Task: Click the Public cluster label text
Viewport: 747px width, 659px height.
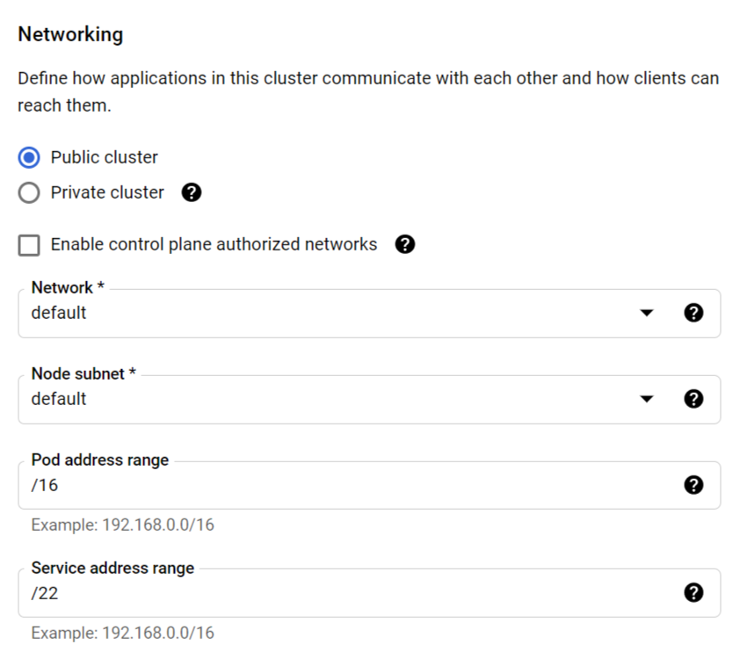Action: (105, 157)
